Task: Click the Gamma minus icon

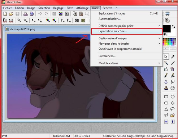Action: [x=62, y=20]
